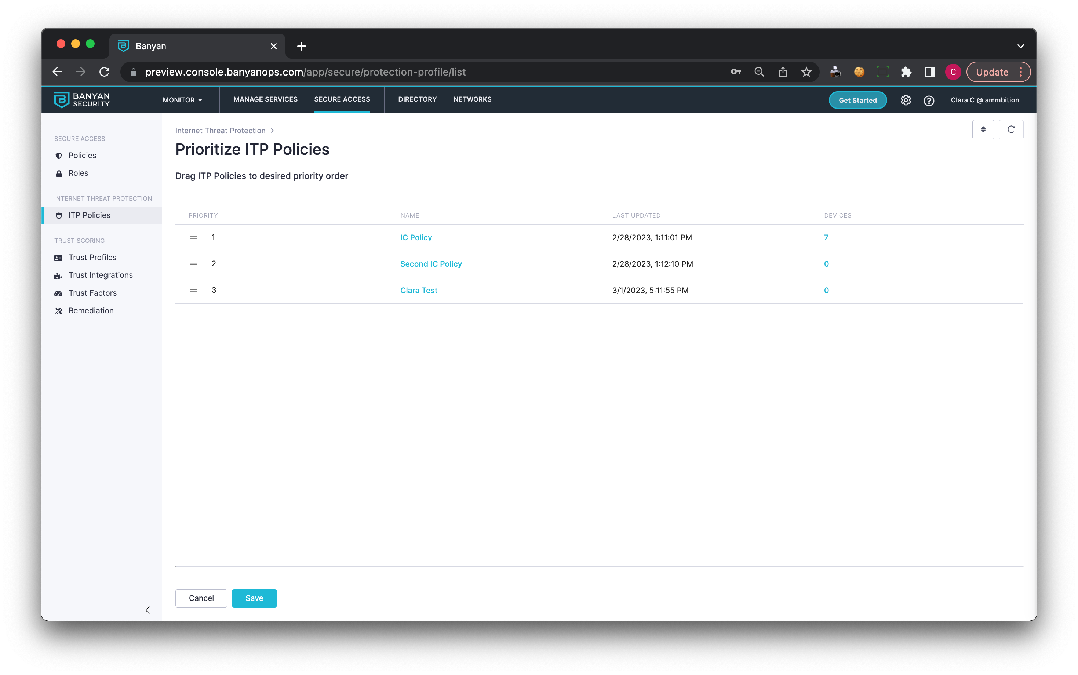This screenshot has height=675, width=1078.
Task: Click the Update button in Chrome
Action: 992,72
